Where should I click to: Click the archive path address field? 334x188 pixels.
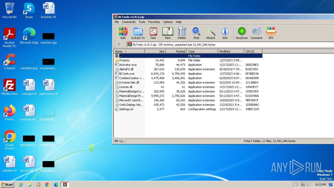point(230,45)
